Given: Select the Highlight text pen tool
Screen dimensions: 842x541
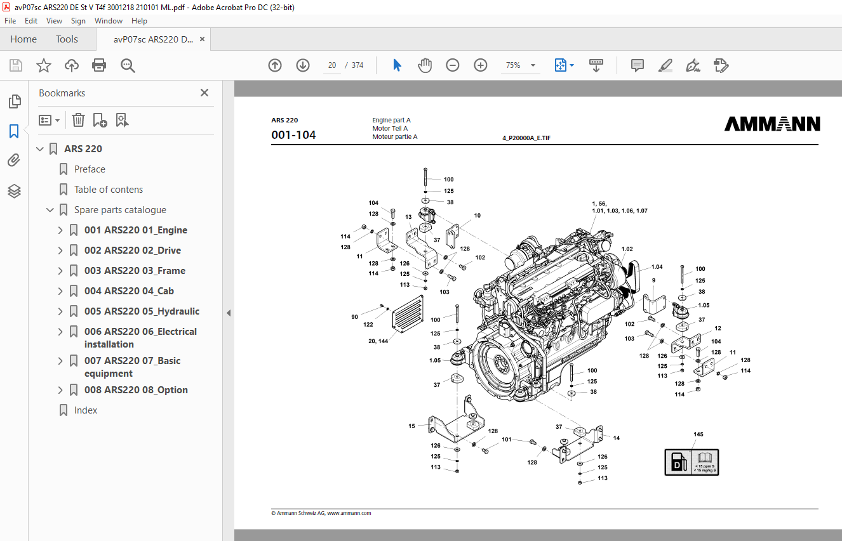Looking at the screenshot, I should pyautogui.click(x=665, y=65).
